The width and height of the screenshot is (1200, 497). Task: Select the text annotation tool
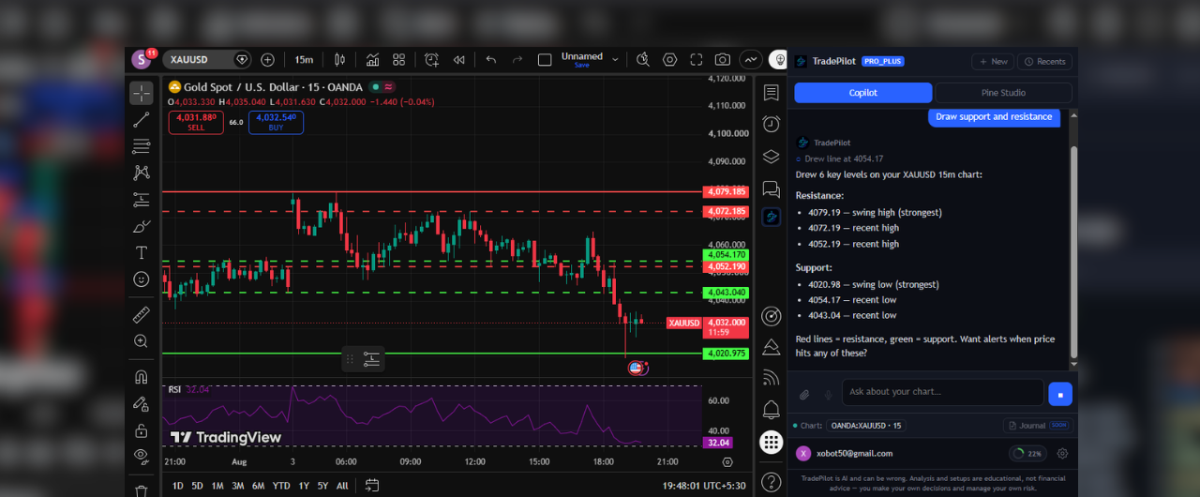(142, 252)
